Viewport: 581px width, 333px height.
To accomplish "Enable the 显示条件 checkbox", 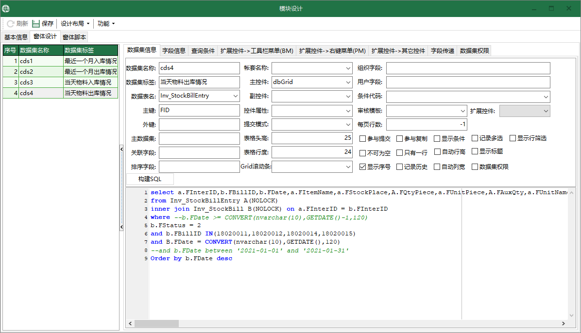I will pos(437,138).
